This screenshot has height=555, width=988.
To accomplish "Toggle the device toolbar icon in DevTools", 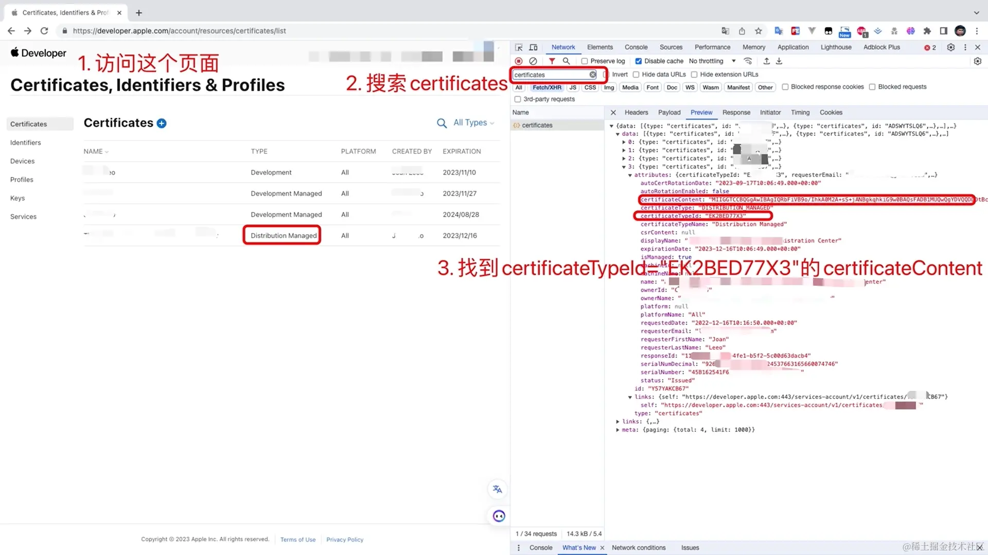I will point(534,47).
